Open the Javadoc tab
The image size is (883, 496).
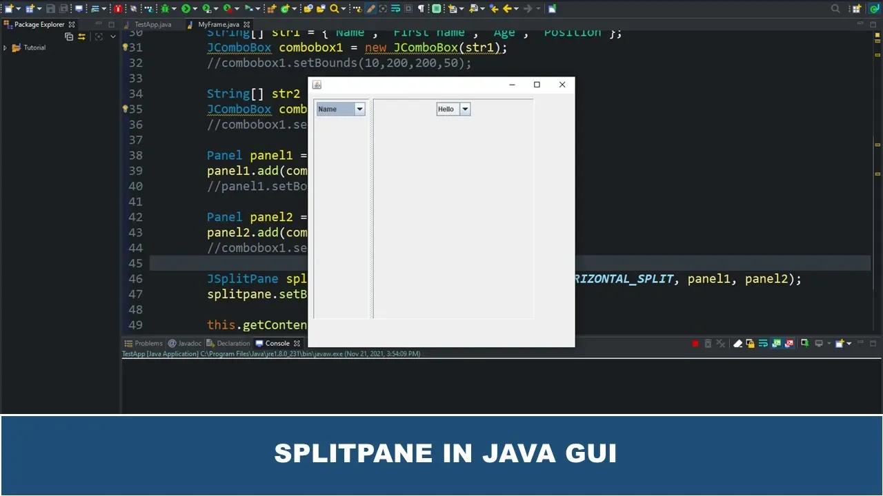point(185,343)
